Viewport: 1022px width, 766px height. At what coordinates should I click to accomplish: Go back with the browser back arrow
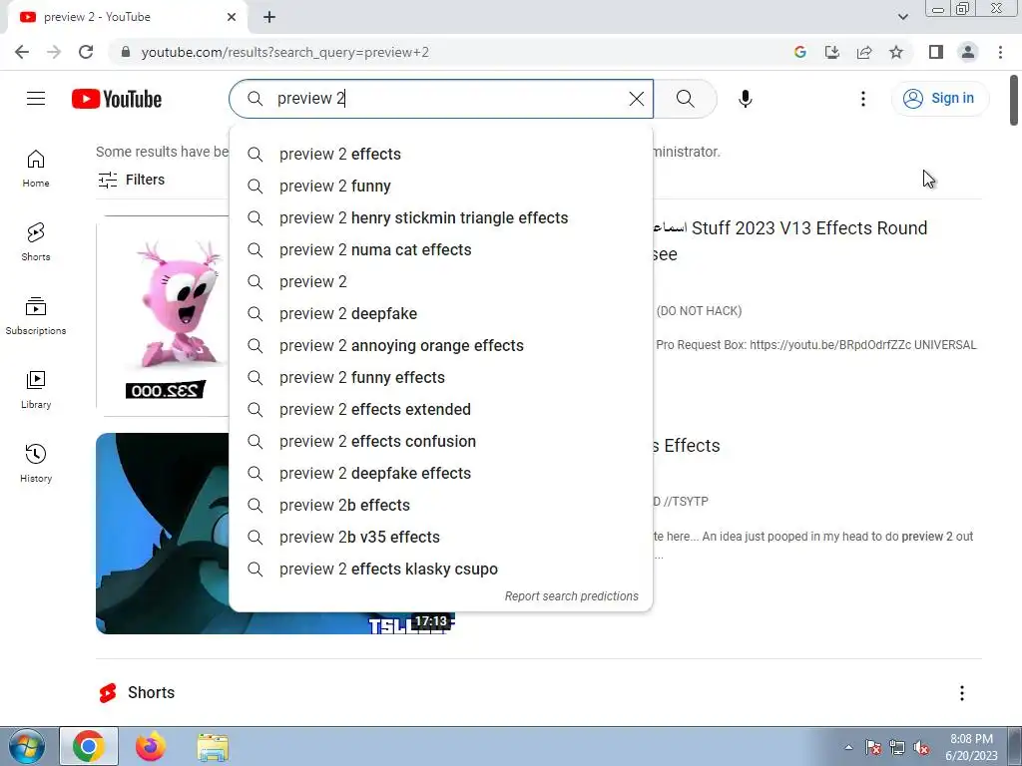click(x=22, y=52)
